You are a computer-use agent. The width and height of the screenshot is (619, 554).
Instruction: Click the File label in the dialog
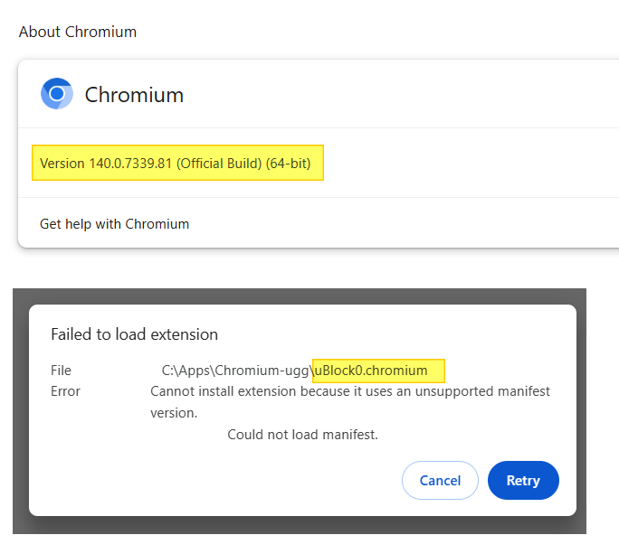[61, 371]
